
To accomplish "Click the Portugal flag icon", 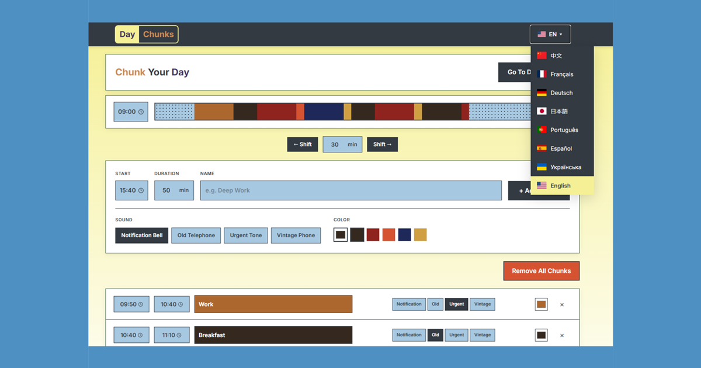I will (542, 130).
